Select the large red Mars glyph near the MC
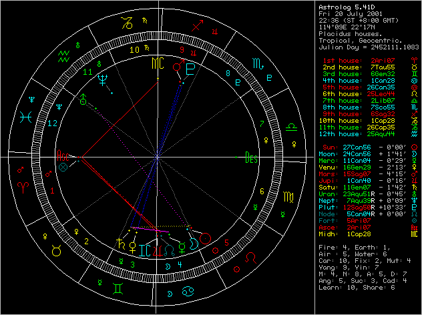This screenshot has width=422, height=315. (x=179, y=65)
